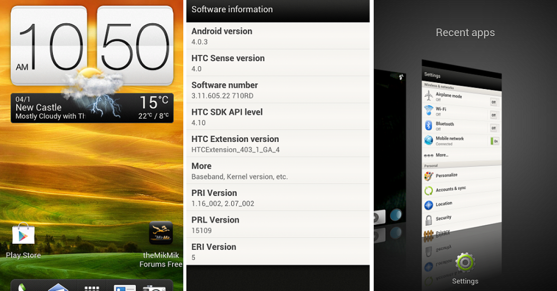Tap the Security padlock icon

tap(428, 220)
